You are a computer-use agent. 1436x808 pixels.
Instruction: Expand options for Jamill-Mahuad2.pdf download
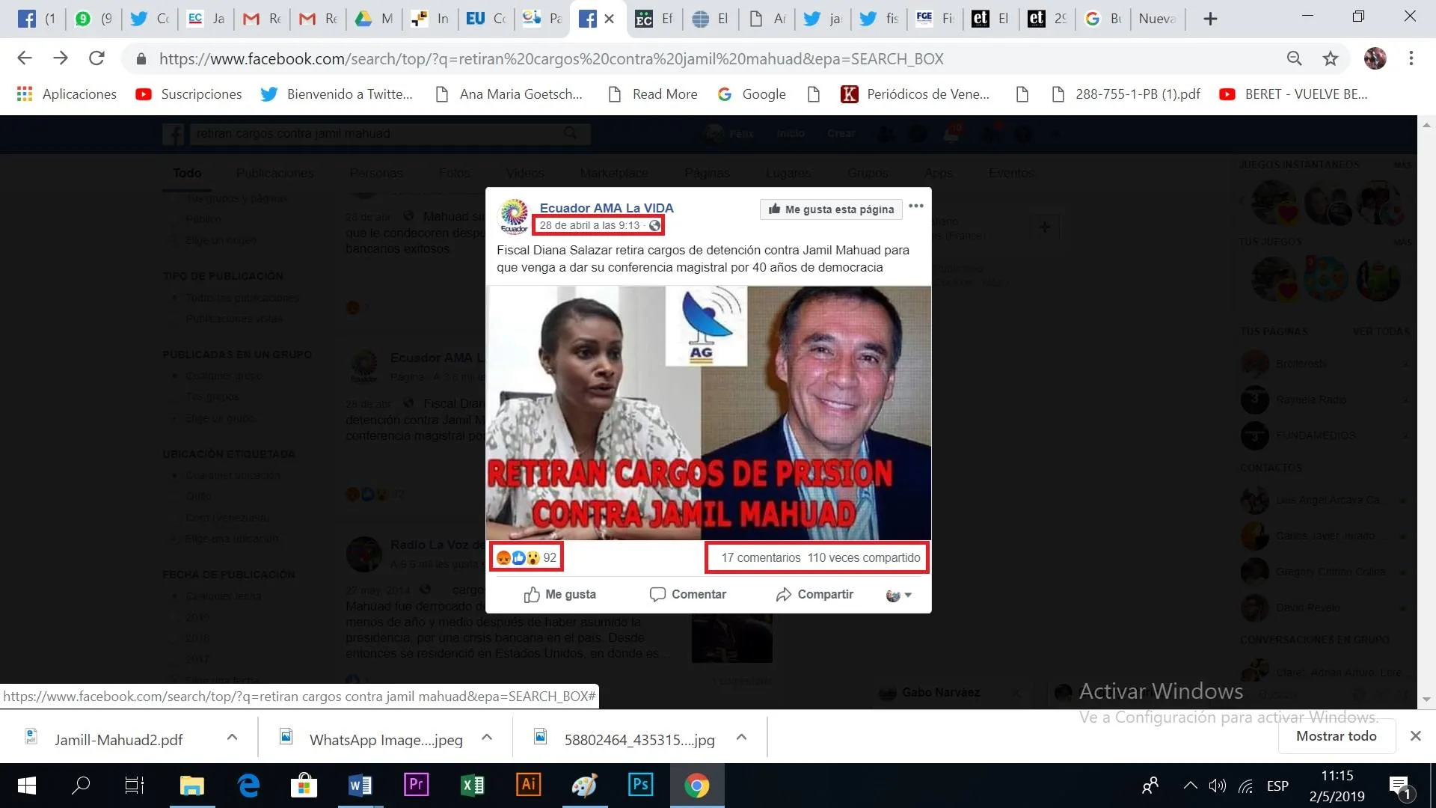pyautogui.click(x=232, y=738)
